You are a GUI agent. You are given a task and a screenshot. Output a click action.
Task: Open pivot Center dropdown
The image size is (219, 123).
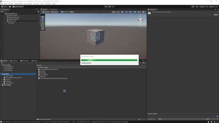(x=46, y=12)
